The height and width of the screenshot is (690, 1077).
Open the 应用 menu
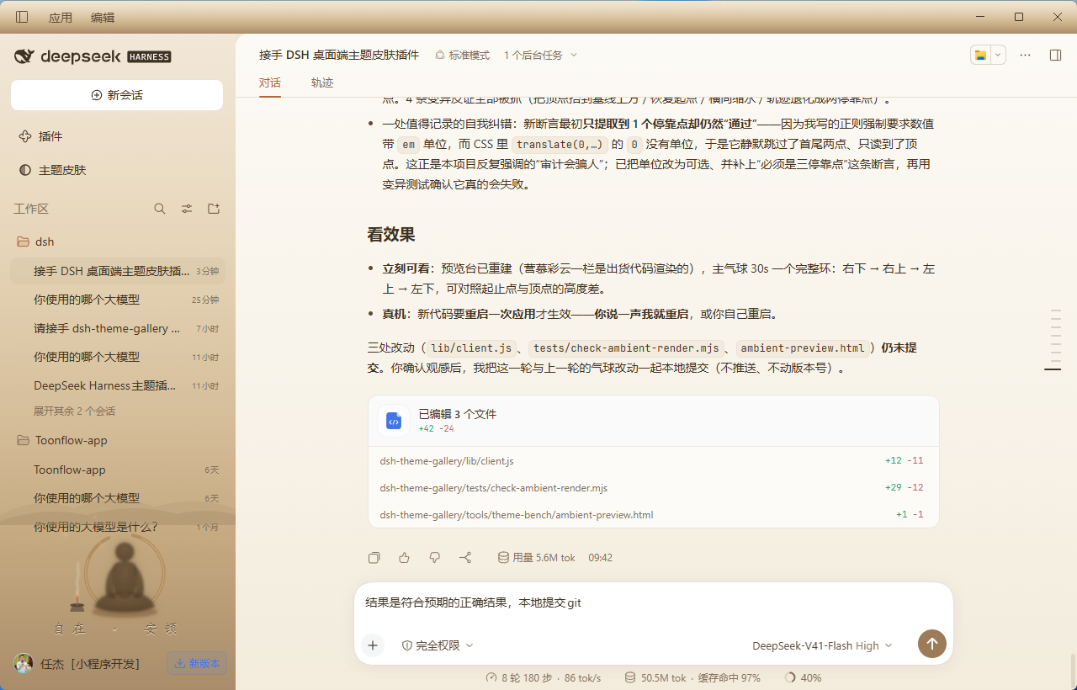tap(61, 17)
